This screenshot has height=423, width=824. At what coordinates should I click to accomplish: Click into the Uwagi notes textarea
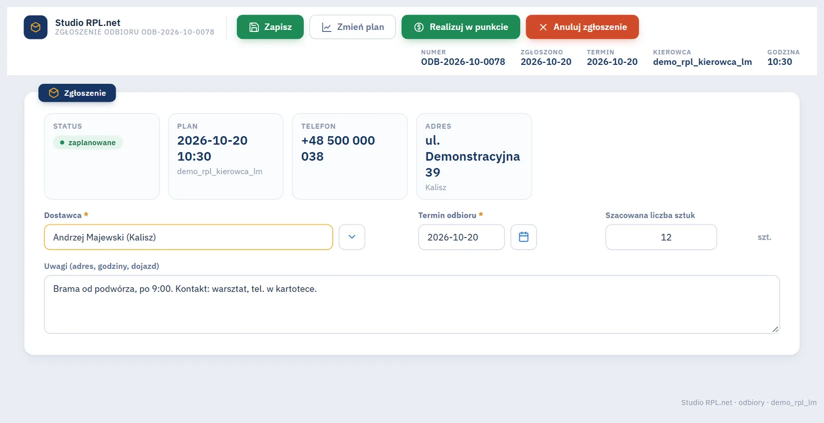[x=412, y=305]
